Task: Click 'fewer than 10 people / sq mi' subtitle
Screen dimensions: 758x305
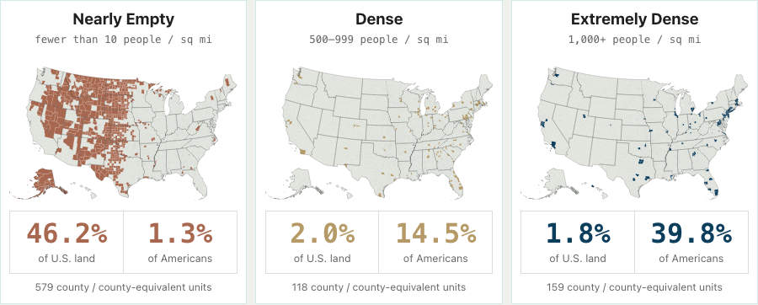Action: (123, 39)
